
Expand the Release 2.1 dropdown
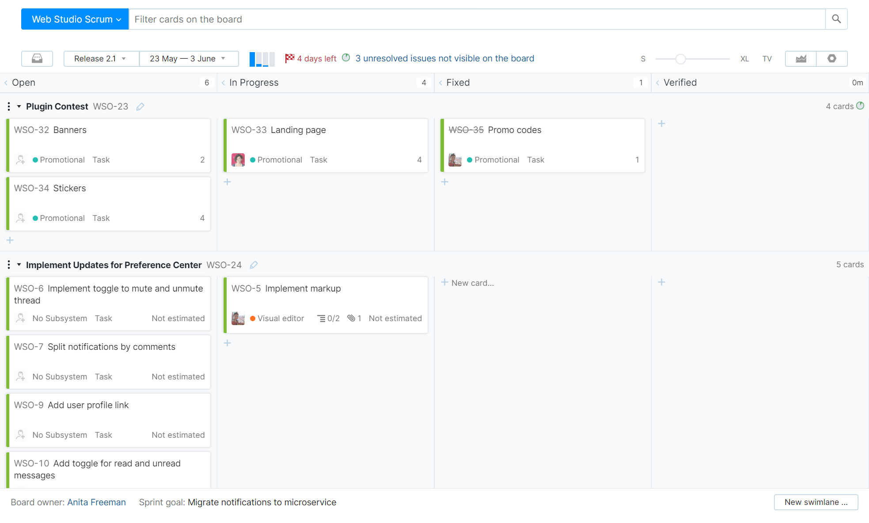(x=101, y=58)
